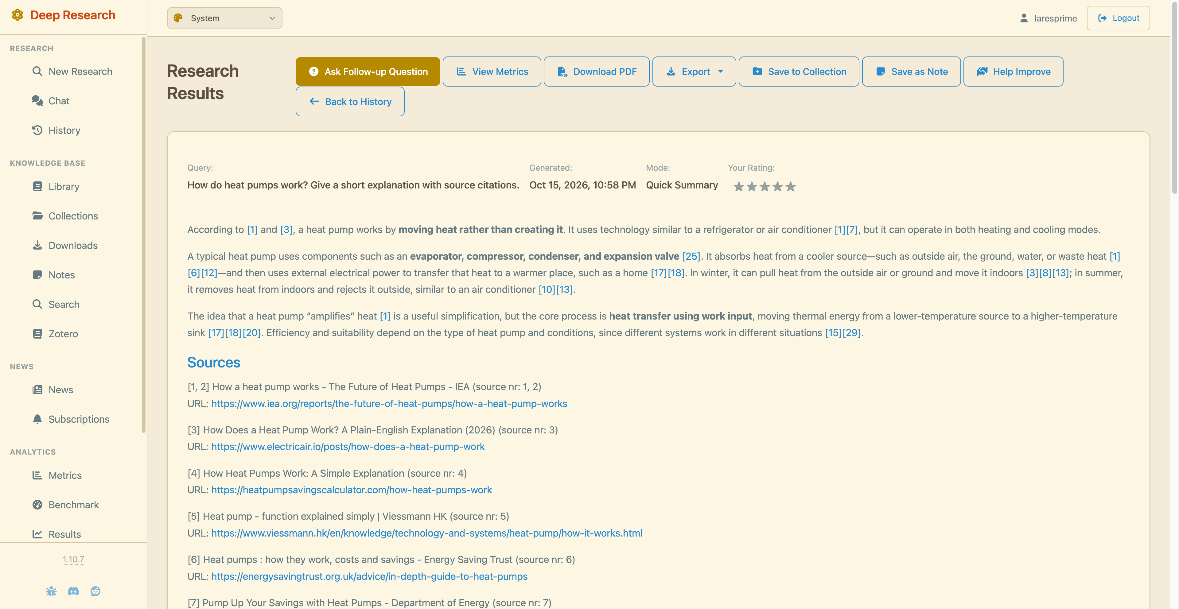Click the Help Improve button
This screenshot has height=609, width=1179.
1013,72
